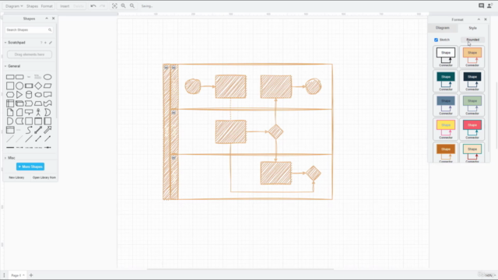Fit the diagram to the window
The width and height of the screenshot is (498, 280).
114,6
